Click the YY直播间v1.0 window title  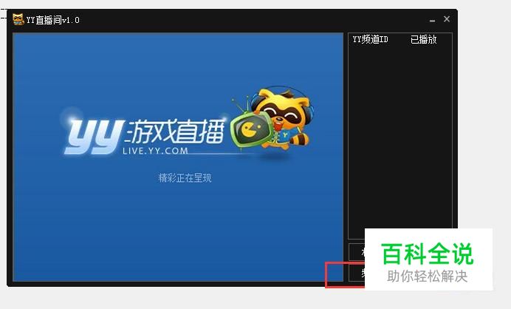click(x=52, y=20)
